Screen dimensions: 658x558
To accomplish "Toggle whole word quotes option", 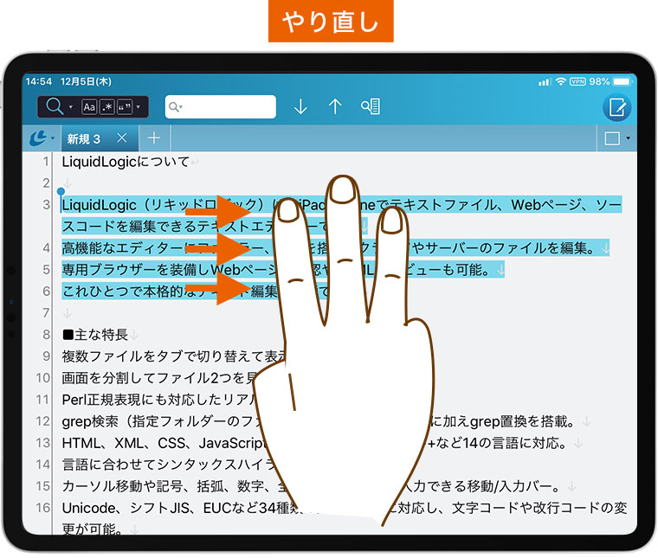I will tap(125, 107).
